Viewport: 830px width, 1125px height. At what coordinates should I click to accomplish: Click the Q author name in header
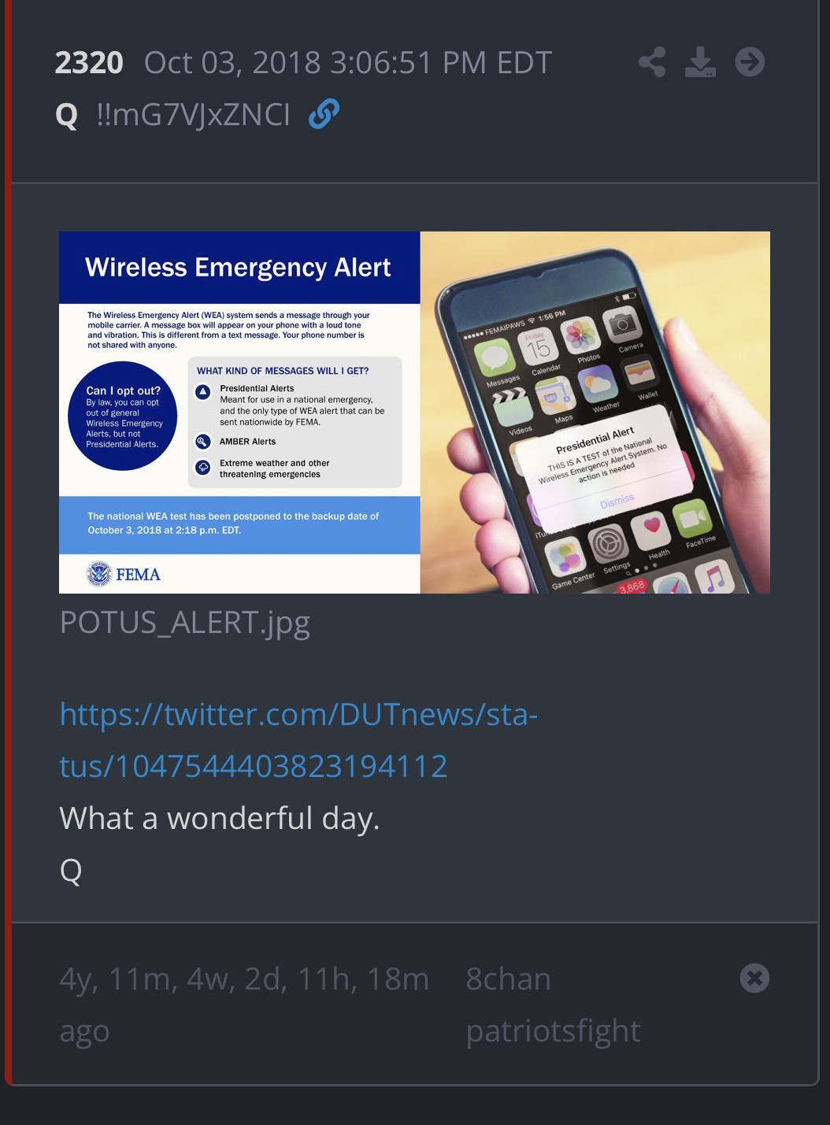coord(67,116)
